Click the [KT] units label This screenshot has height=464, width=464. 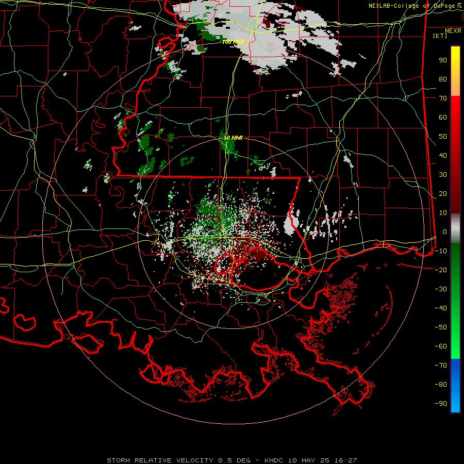coord(440,36)
